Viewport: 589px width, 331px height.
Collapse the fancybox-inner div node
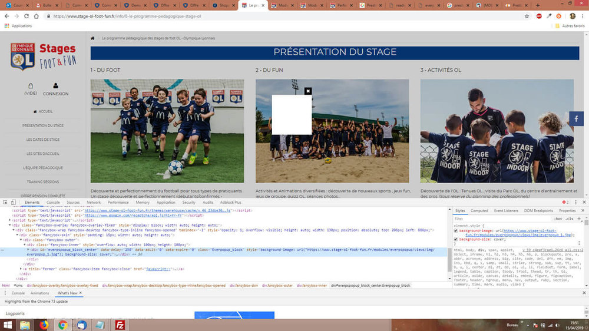click(x=25, y=244)
